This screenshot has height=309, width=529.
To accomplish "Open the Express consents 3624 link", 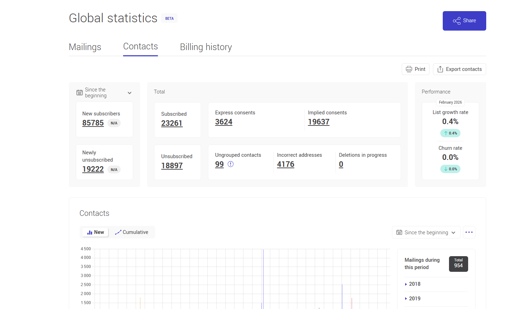I will click(224, 122).
